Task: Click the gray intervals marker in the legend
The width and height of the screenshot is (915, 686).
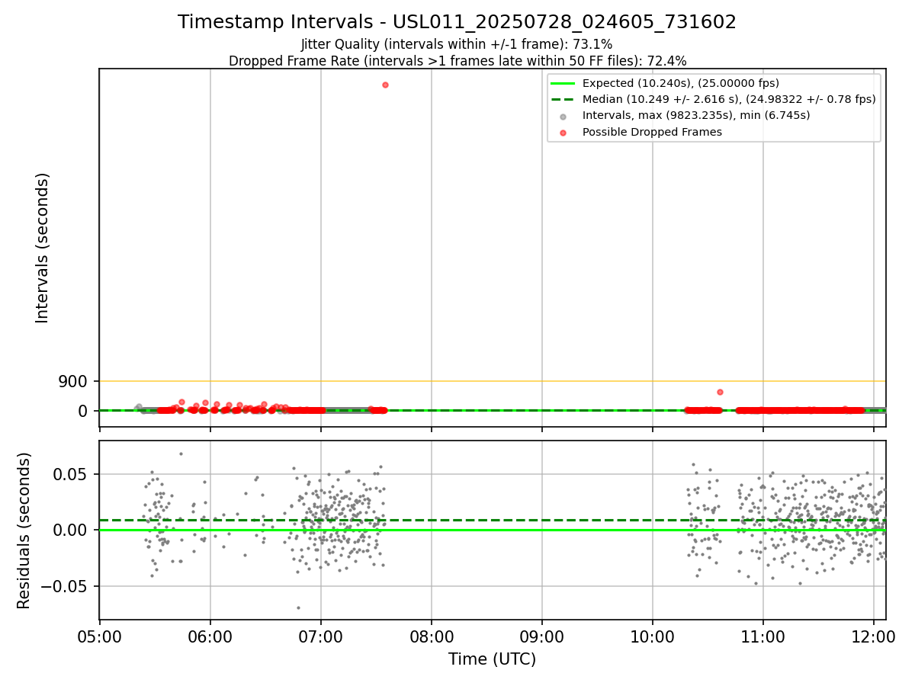Action: [x=563, y=116]
